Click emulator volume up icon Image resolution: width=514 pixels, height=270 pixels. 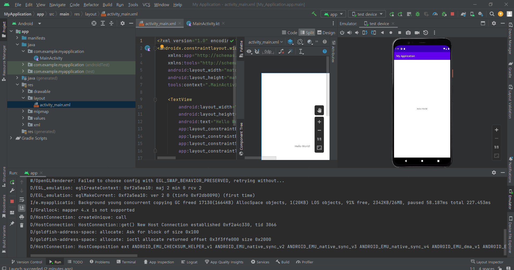[x=349, y=33]
